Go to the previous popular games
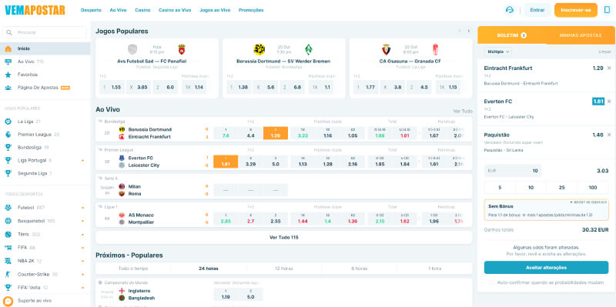 pyautogui.click(x=459, y=31)
